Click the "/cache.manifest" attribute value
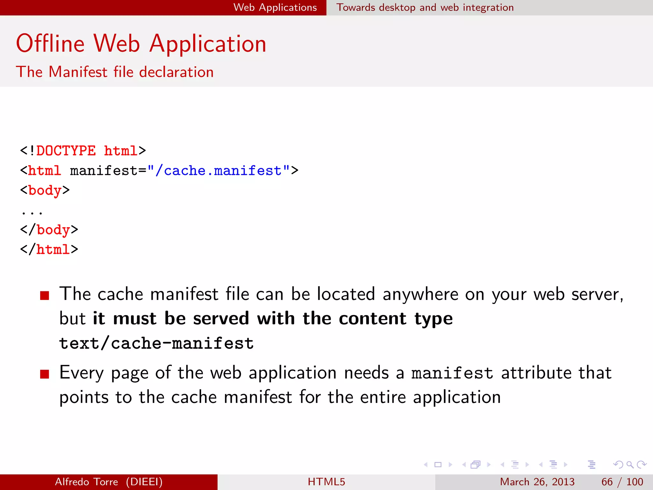The image size is (653, 490). point(219,171)
